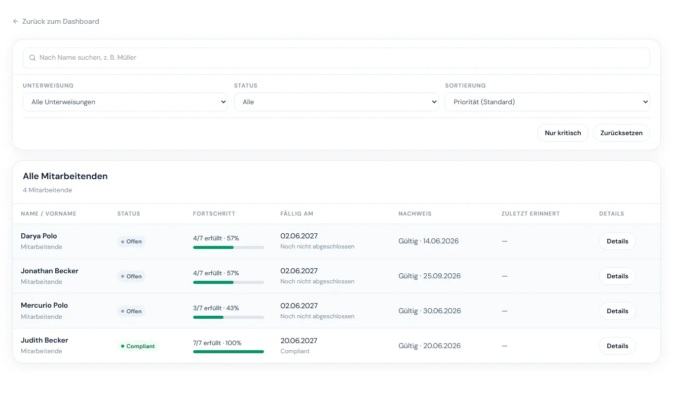Click the 3/7 erfüllt · 43% text

tap(216, 308)
